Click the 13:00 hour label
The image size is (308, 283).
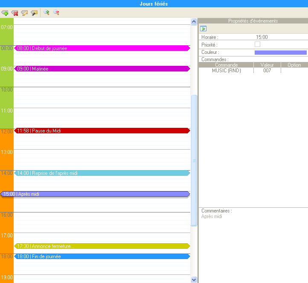pos(7,152)
